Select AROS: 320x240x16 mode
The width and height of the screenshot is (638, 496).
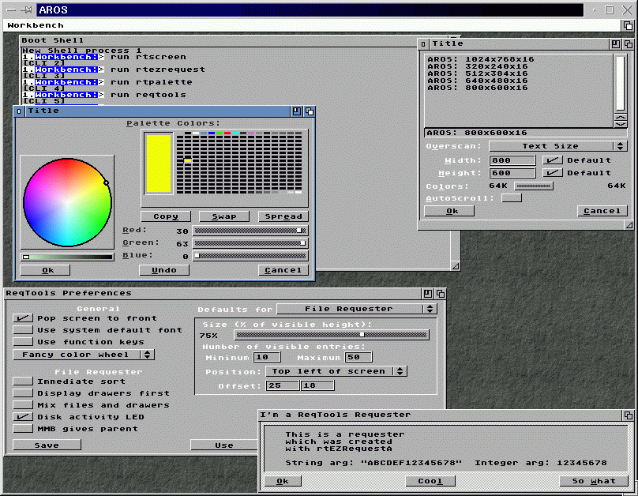[x=477, y=66]
